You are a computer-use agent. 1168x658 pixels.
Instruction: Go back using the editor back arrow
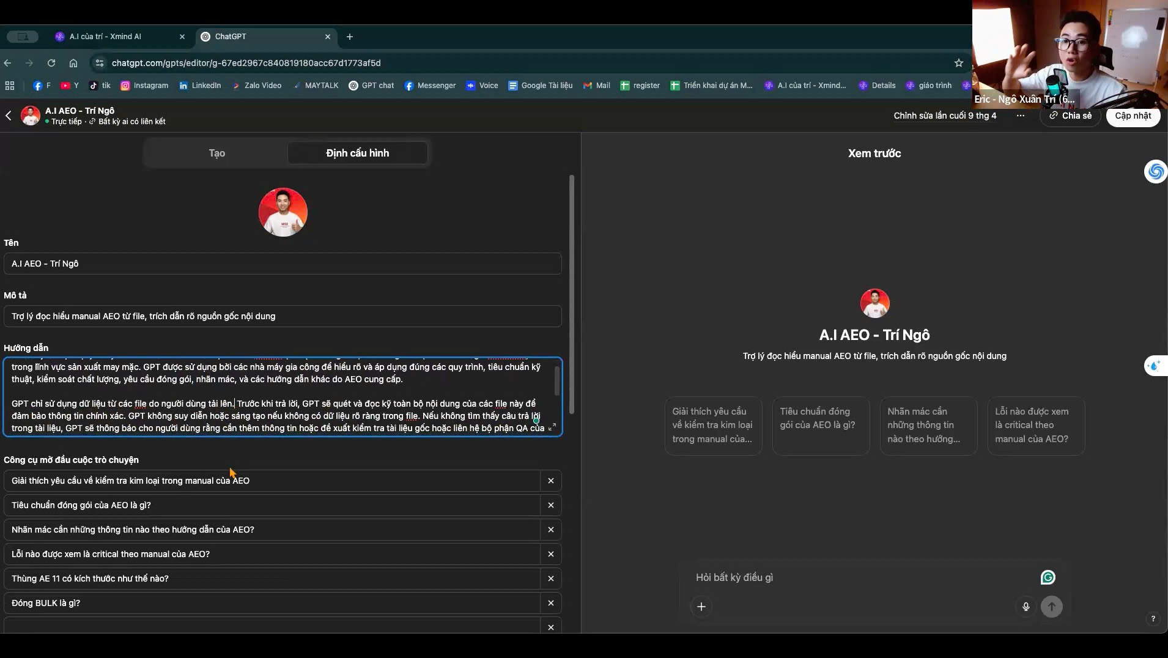click(x=9, y=116)
